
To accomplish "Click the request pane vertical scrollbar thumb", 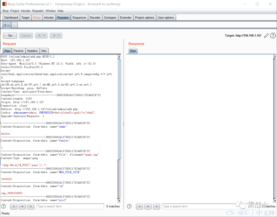I will 119,109.
